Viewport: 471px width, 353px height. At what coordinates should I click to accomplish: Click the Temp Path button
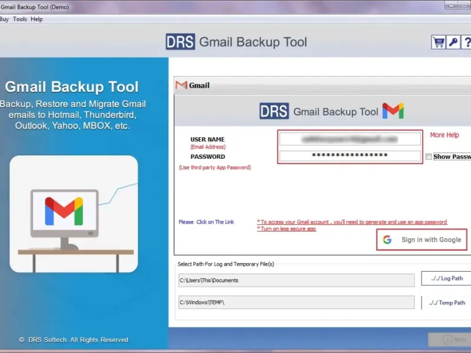446,302
